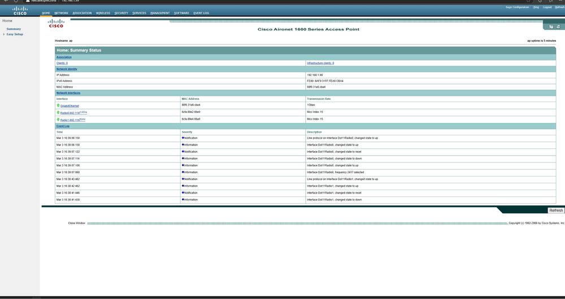Click the "Hostname ap" text
The image size is (565, 299).
pos(64,41)
